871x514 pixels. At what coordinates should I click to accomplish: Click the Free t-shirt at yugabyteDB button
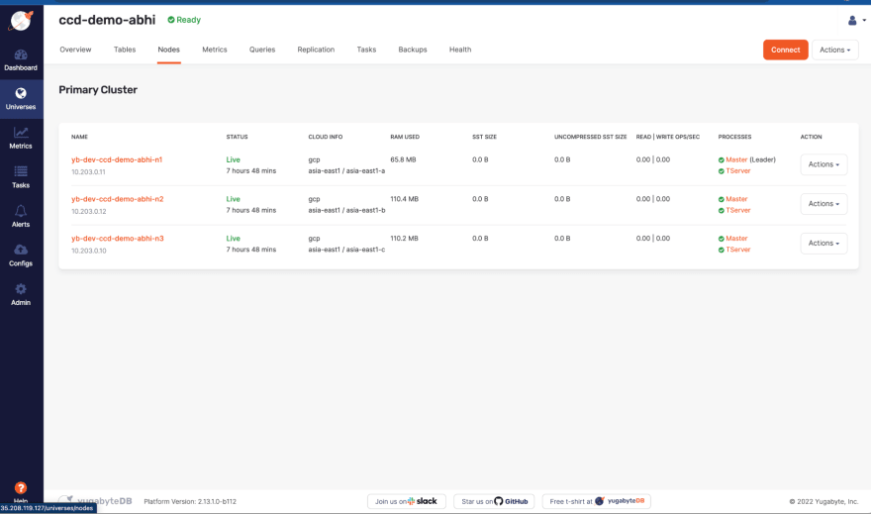pos(596,501)
